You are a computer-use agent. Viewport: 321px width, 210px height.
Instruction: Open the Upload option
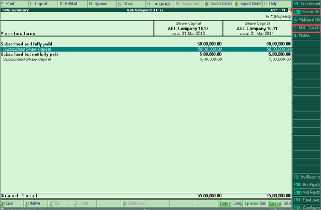click(x=102, y=3)
